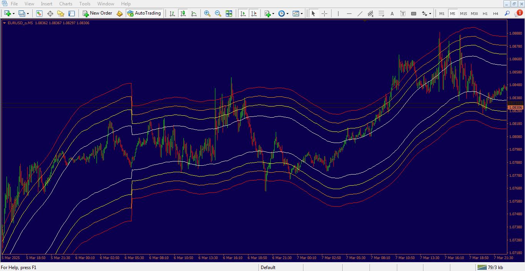Viewport: 525px width, 271px height.
Task: Tile windows with the grid icon
Action: (x=229, y=13)
